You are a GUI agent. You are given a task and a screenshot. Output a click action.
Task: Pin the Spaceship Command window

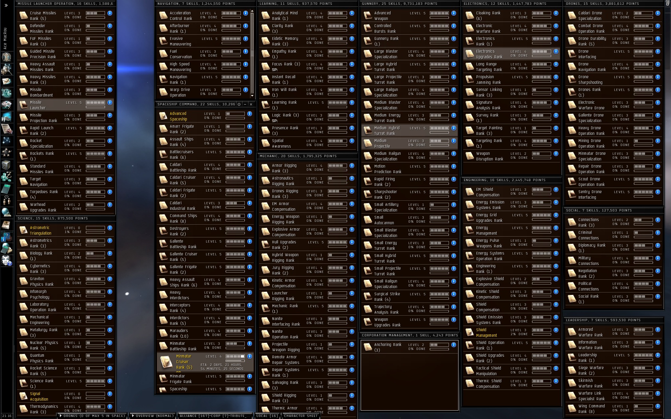(x=239, y=104)
